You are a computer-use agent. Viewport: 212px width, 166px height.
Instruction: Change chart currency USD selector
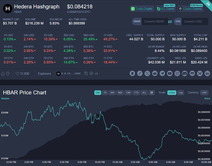[204, 93]
